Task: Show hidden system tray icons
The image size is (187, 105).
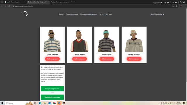Action: click(x=159, y=103)
